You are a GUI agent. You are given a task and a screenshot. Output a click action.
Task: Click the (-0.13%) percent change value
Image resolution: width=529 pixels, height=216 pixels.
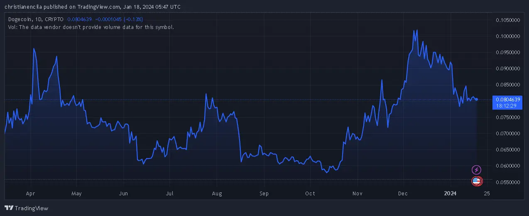(134, 19)
